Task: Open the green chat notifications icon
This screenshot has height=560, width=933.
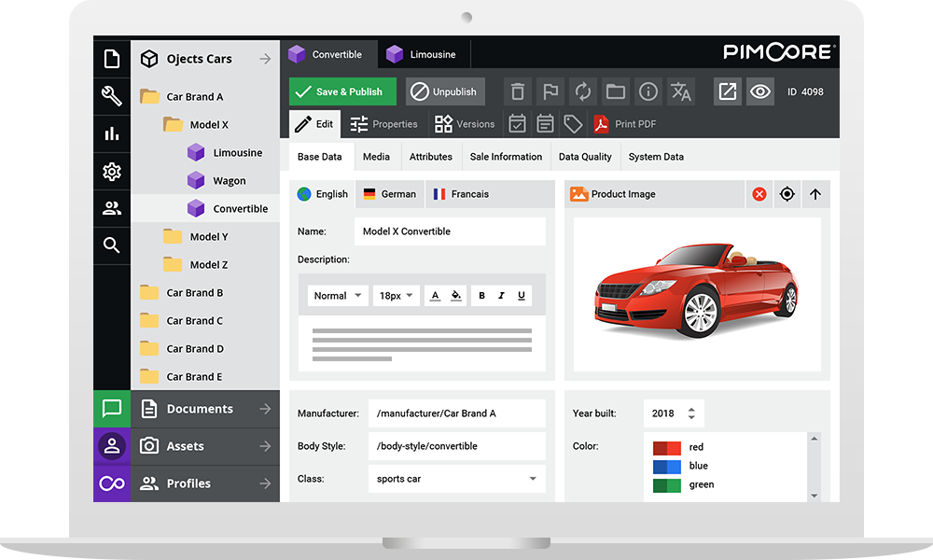Action: [112, 409]
